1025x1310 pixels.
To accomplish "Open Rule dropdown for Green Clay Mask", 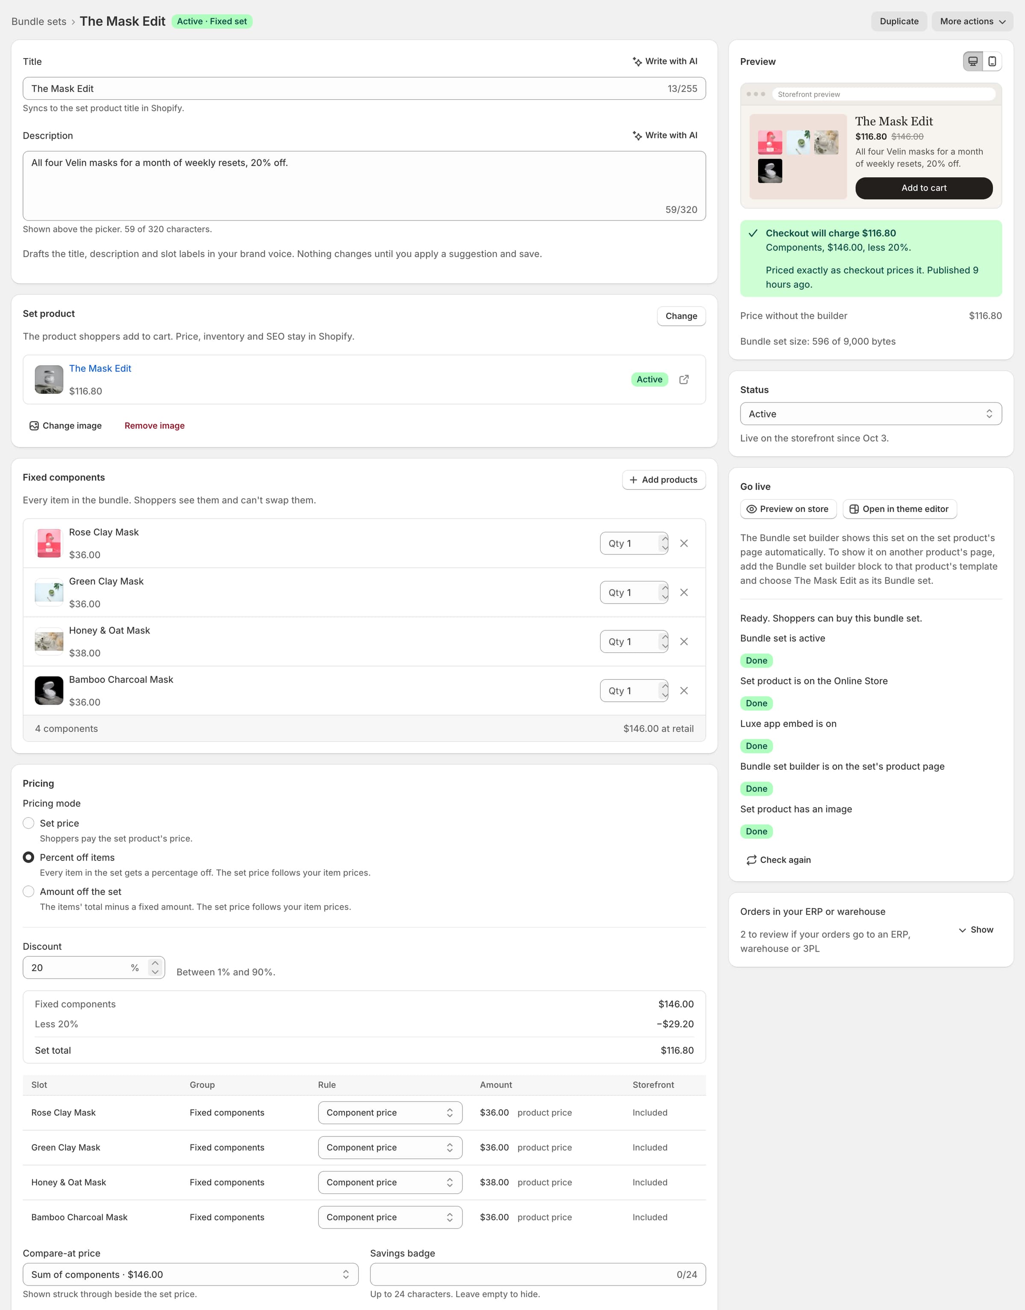I will (x=390, y=1147).
